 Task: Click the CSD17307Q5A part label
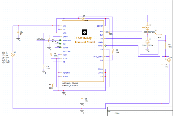click(149, 32)
